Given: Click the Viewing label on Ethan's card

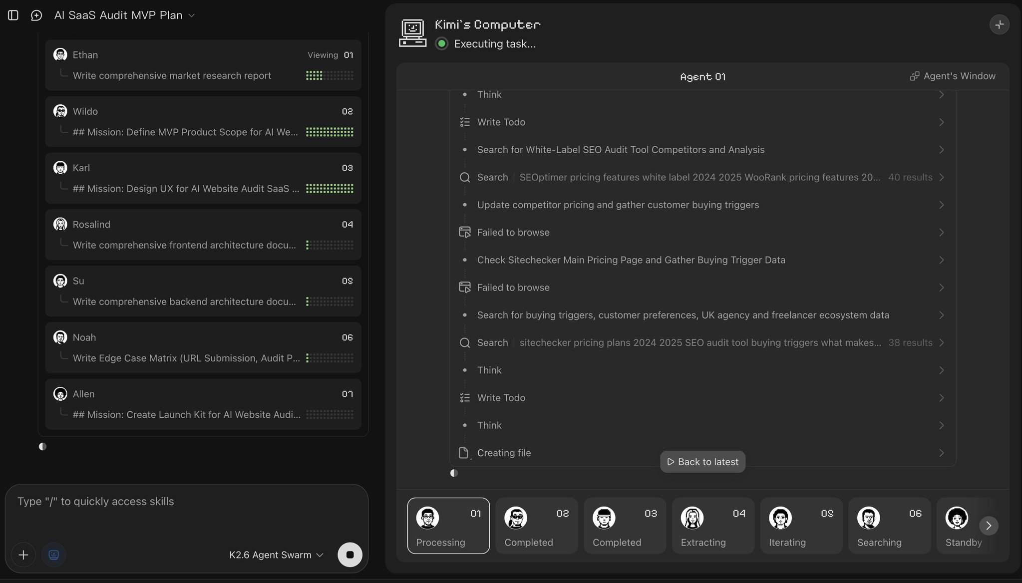Looking at the screenshot, I should (x=323, y=55).
